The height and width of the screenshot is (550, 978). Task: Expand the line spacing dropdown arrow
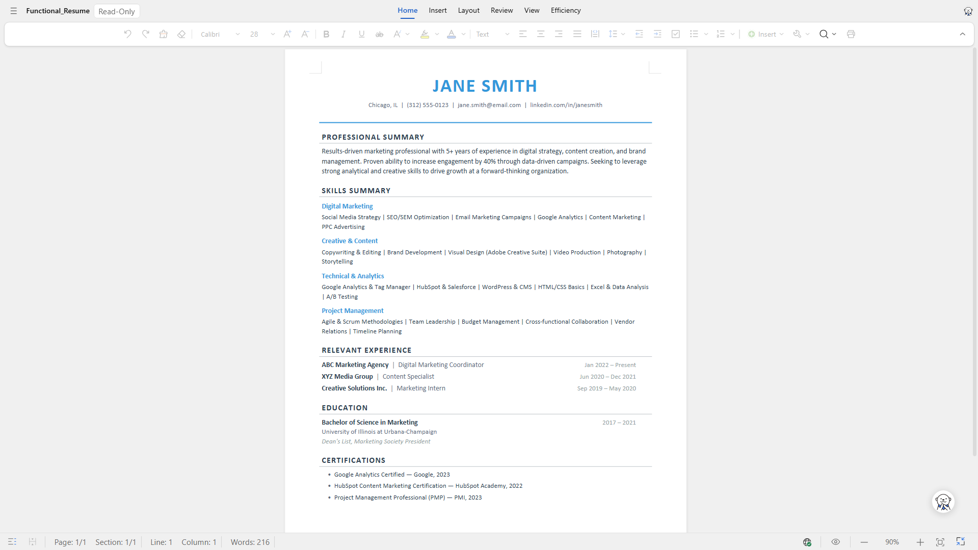tap(623, 34)
